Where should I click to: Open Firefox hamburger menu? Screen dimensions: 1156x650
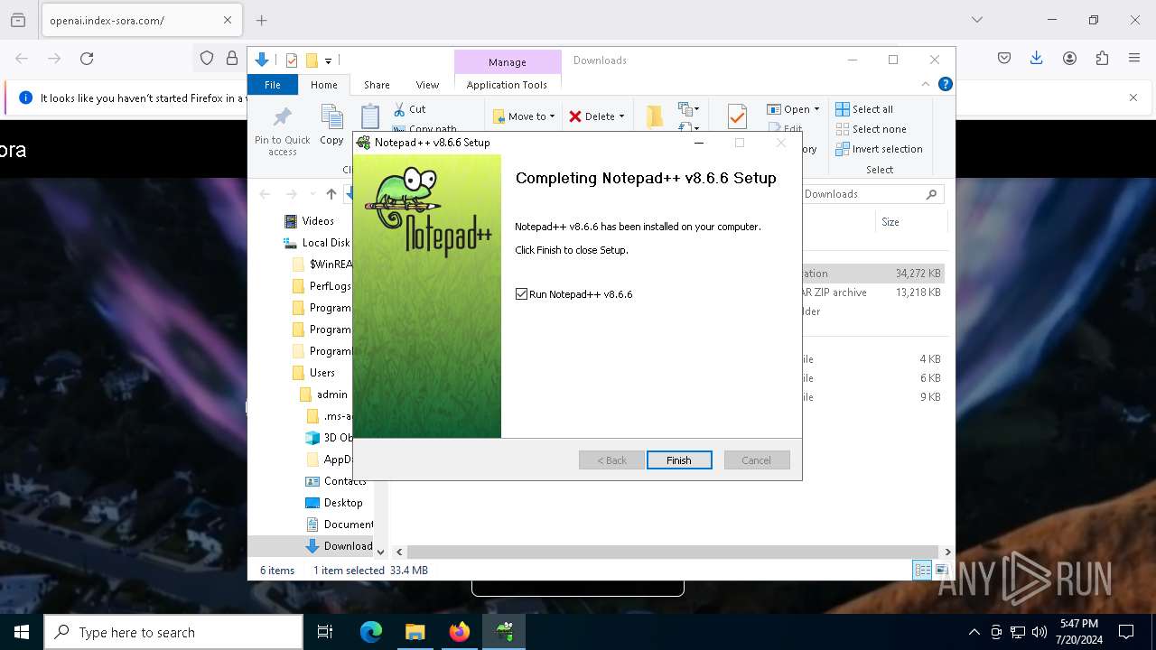[x=1134, y=59]
